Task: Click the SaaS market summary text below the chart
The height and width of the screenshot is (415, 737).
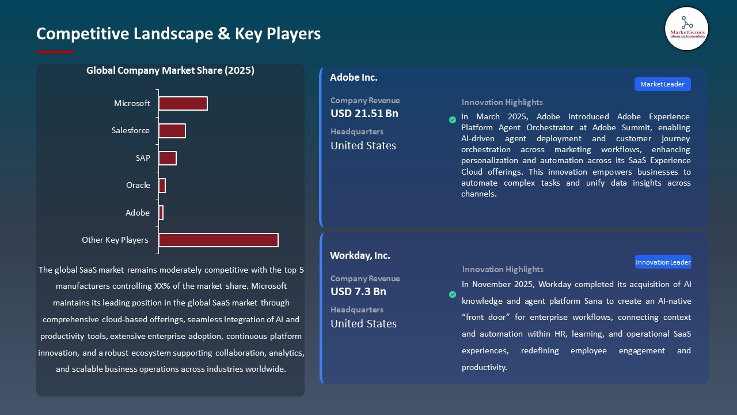Action: point(171,319)
